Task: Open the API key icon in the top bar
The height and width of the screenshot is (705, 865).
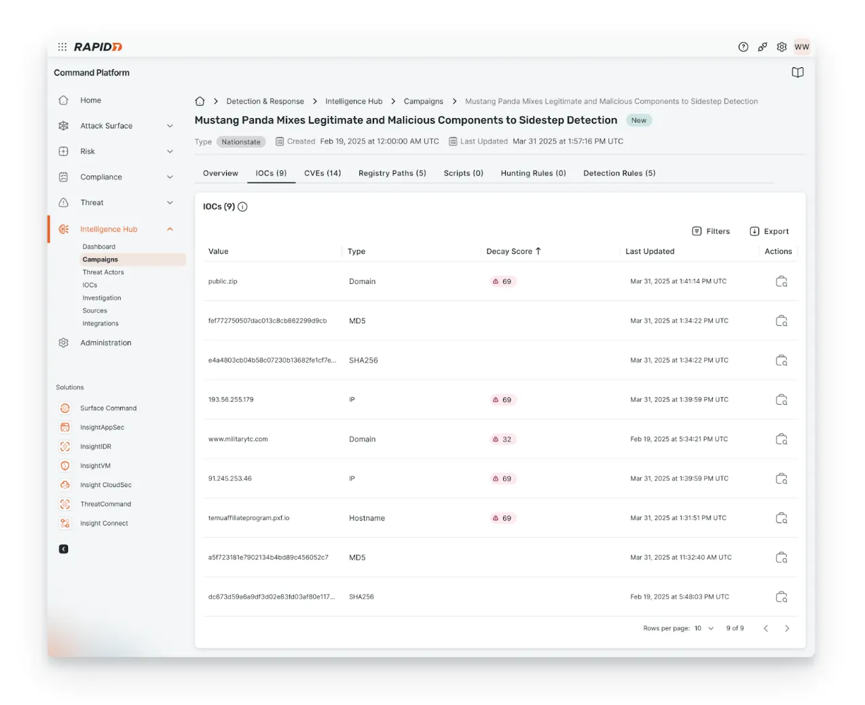Action: pyautogui.click(x=762, y=47)
